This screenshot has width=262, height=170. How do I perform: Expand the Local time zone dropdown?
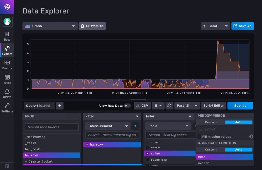(215, 26)
